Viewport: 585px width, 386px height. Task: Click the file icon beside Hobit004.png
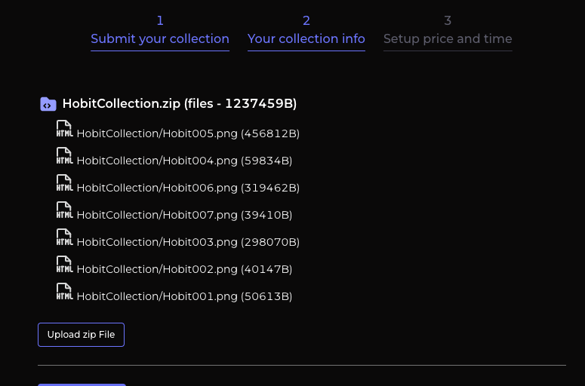click(64, 157)
